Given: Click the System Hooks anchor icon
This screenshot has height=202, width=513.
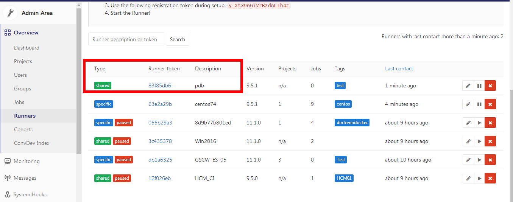Looking at the screenshot, I should coord(7,194).
